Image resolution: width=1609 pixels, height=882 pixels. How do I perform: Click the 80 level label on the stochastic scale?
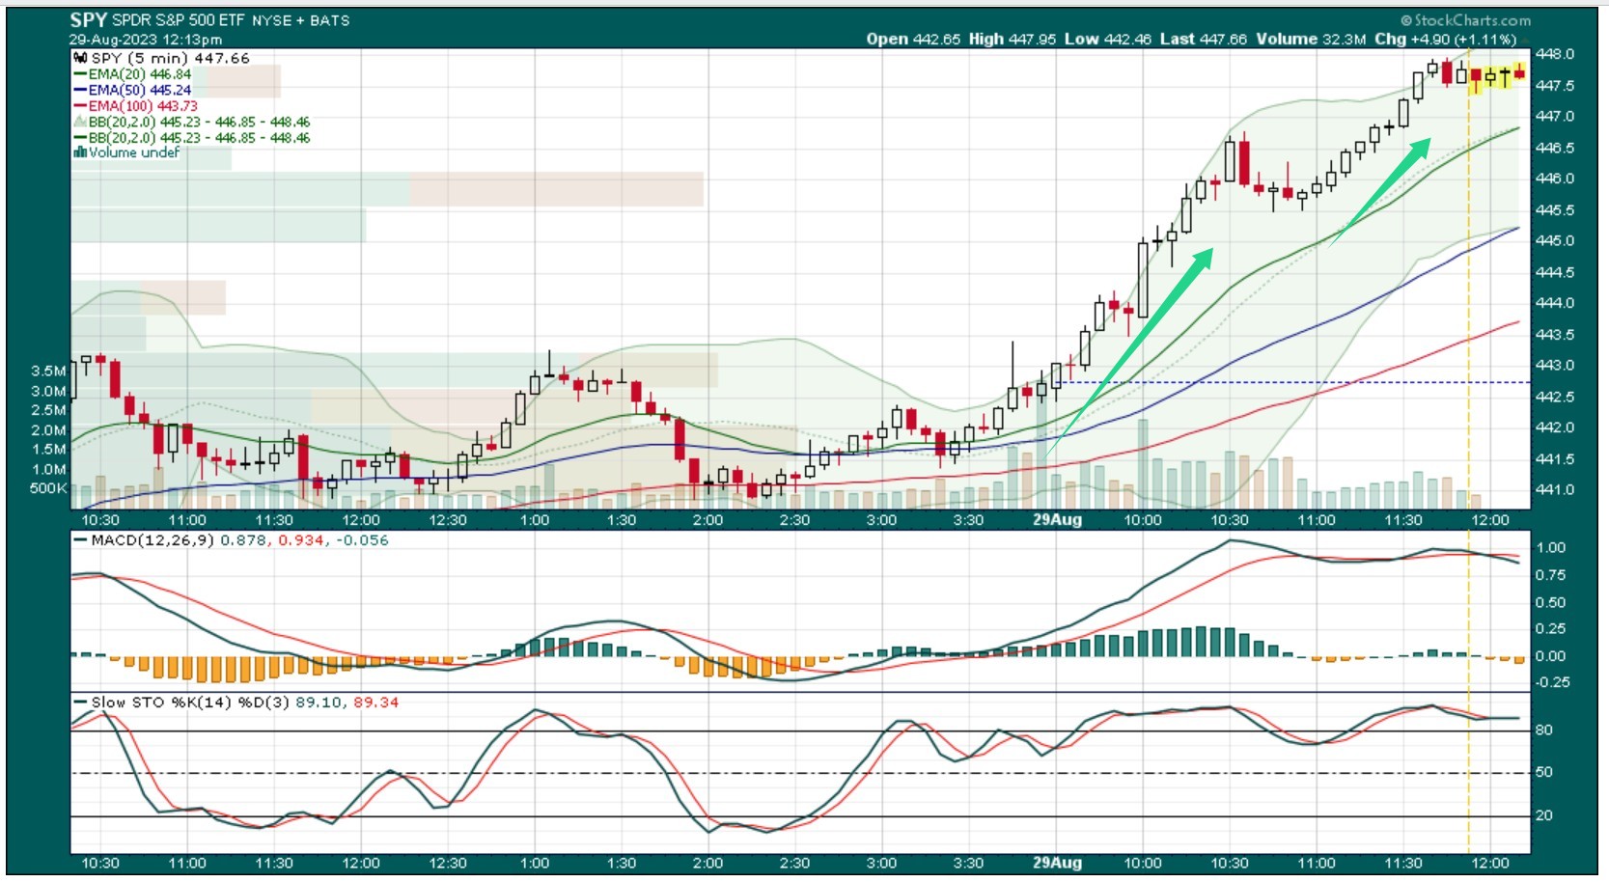(x=1544, y=730)
